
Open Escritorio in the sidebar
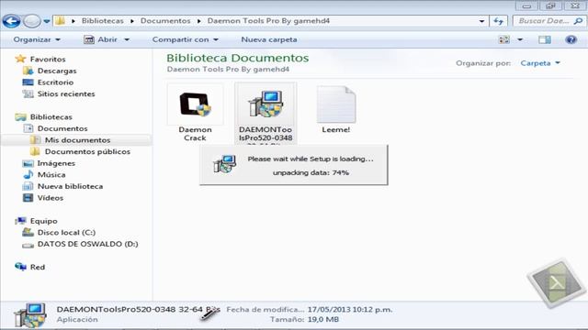55,82
